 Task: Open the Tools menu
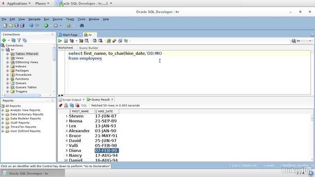(x=81, y=19)
